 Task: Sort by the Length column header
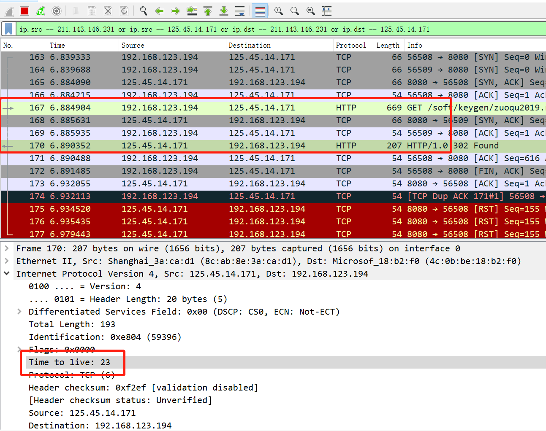coord(389,45)
